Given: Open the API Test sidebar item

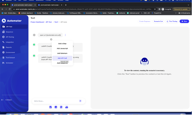Looking at the screenshot, I should pyautogui.click(x=14, y=27).
